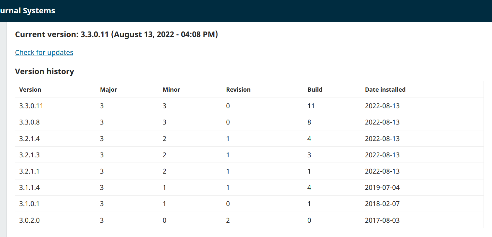Select the 3.1.0.1 version cell
The width and height of the screenshot is (492, 237).
[29, 204]
